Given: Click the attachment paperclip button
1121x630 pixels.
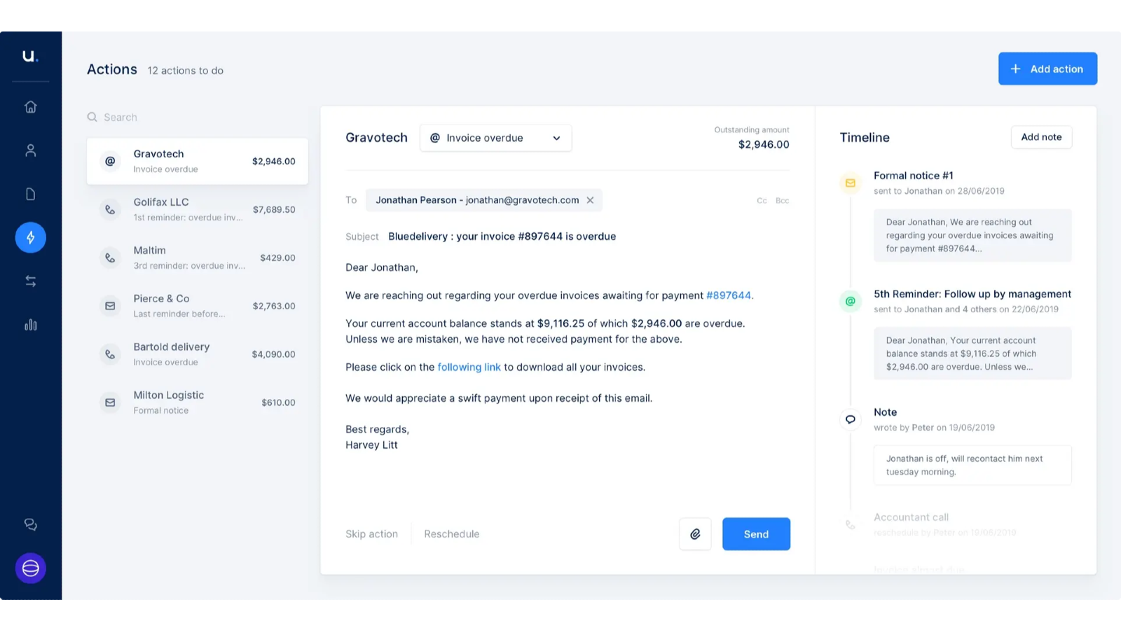Looking at the screenshot, I should coord(695,534).
